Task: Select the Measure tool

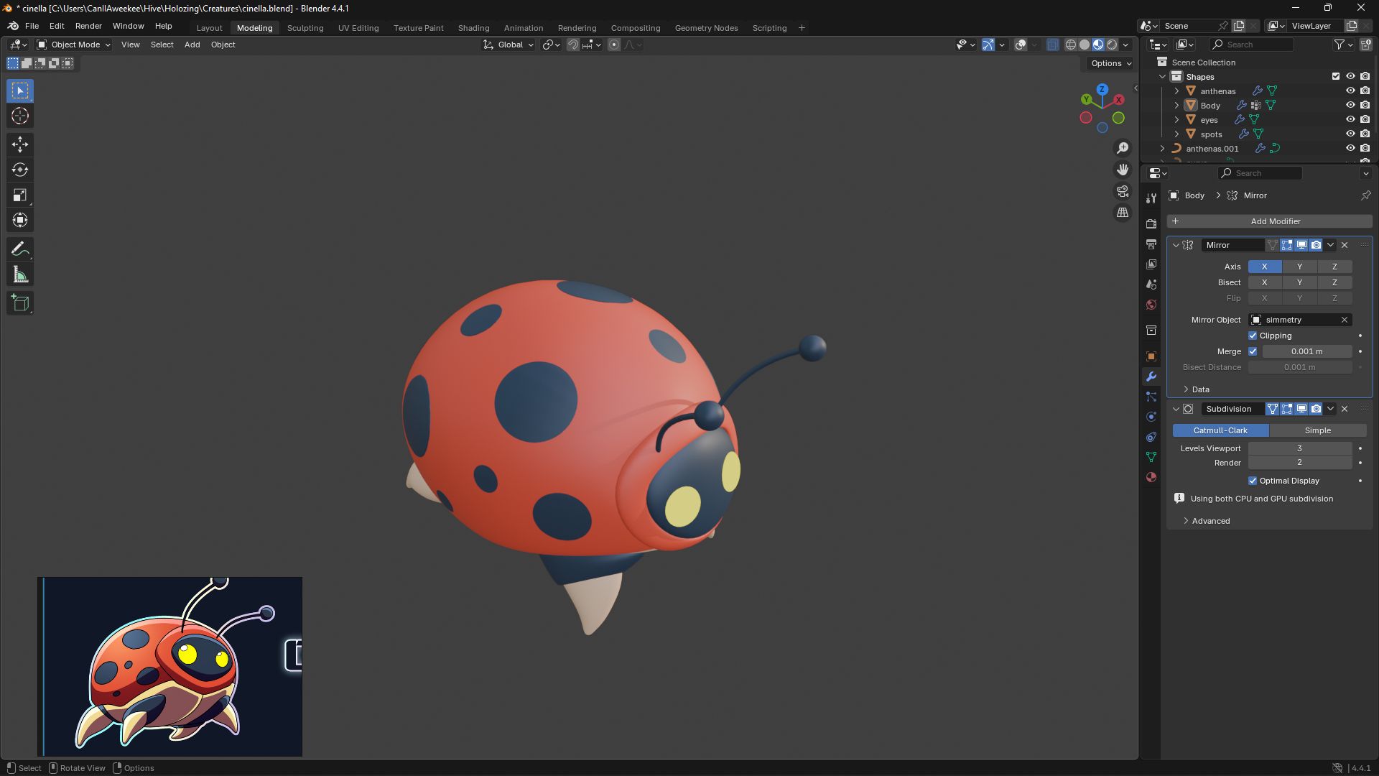Action: [20, 274]
